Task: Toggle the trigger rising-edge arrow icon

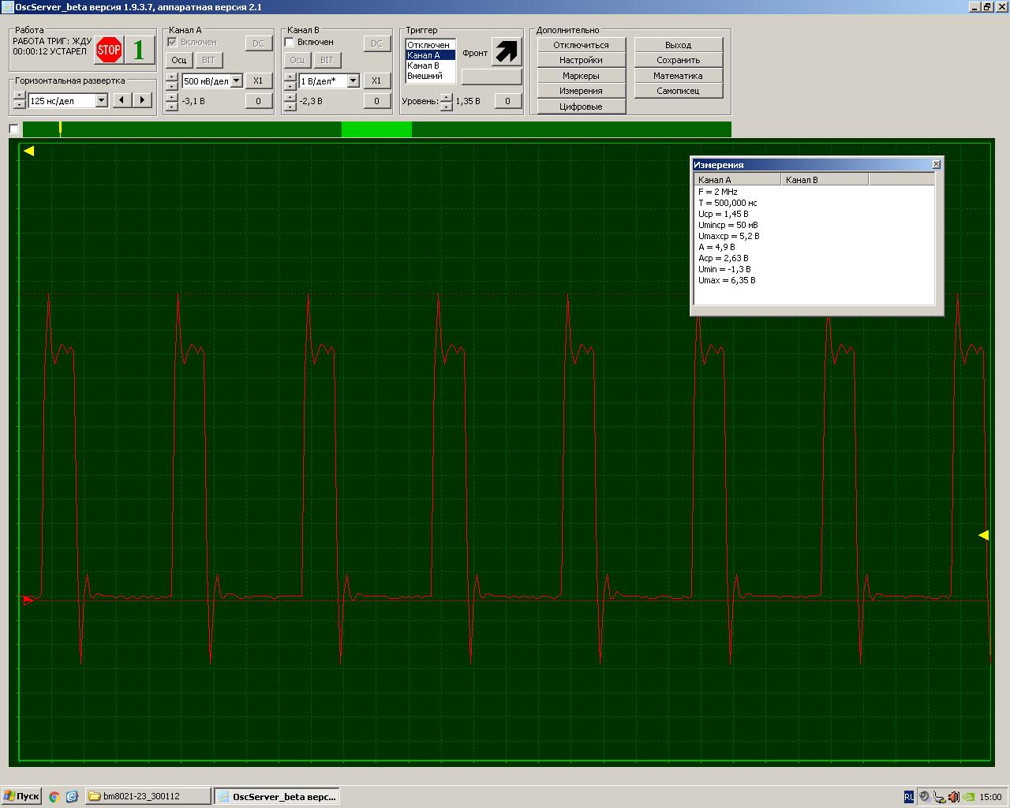Action: pos(506,51)
